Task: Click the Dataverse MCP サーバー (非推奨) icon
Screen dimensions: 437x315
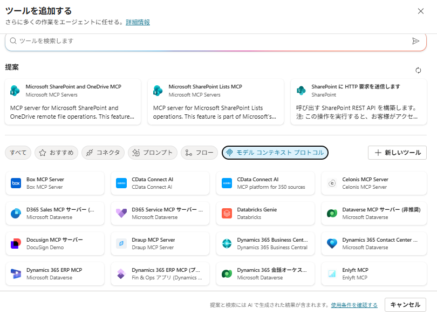Action: pos(332,214)
